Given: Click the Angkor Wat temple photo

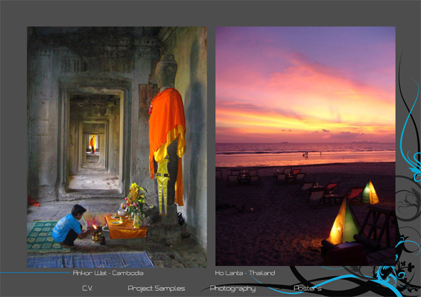Looking at the screenshot, I should 117,147.
